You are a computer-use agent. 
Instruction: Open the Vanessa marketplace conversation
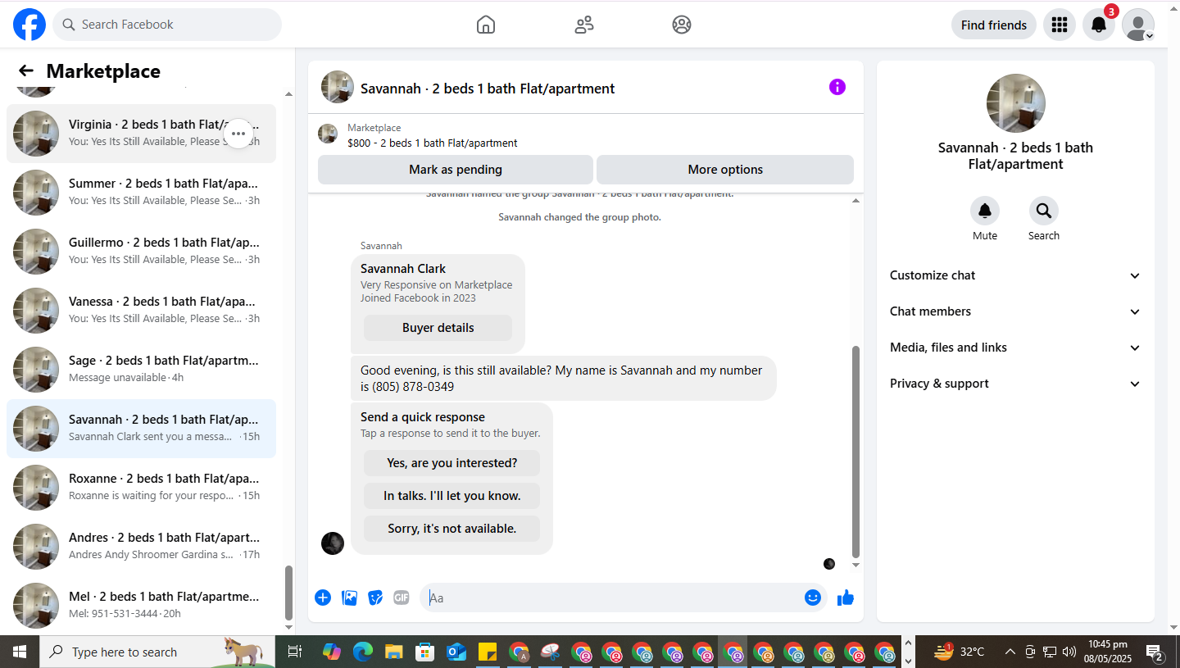pos(141,311)
